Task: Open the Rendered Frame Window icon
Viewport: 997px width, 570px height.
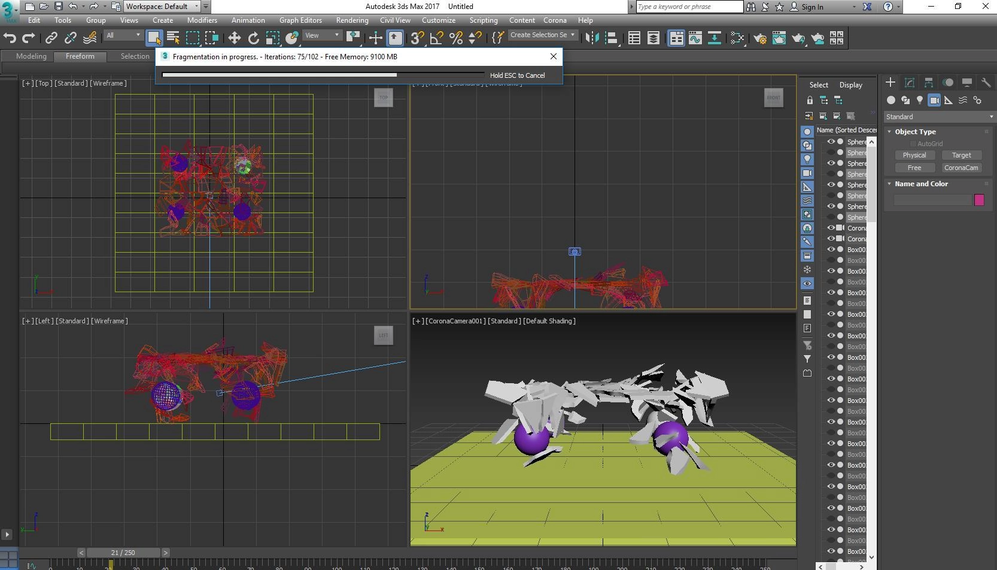Action: [x=779, y=38]
